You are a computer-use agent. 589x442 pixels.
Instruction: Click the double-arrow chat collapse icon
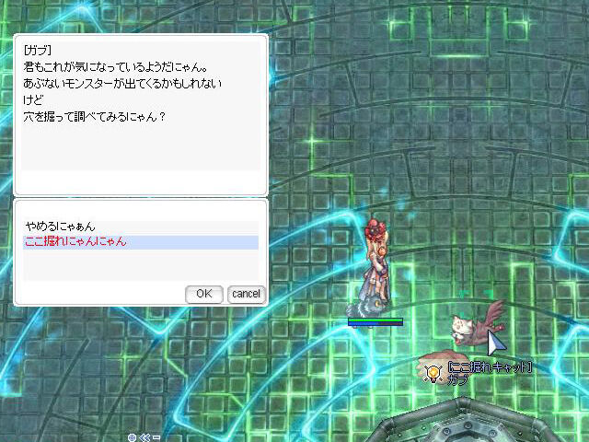(x=144, y=437)
